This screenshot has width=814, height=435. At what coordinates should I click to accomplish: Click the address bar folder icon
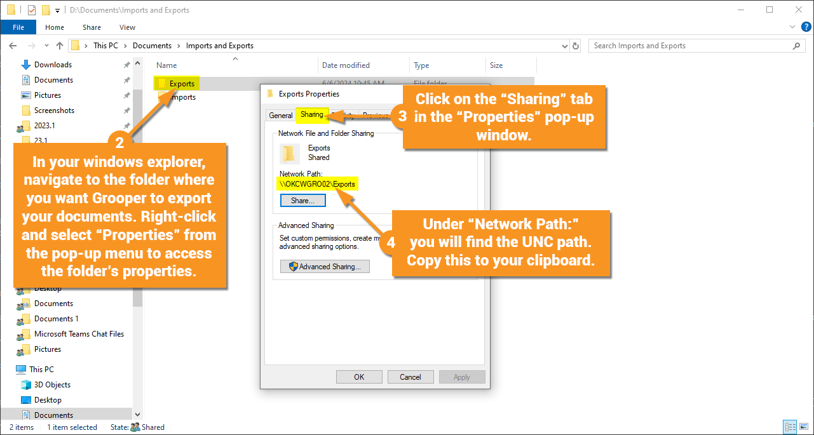coord(75,46)
